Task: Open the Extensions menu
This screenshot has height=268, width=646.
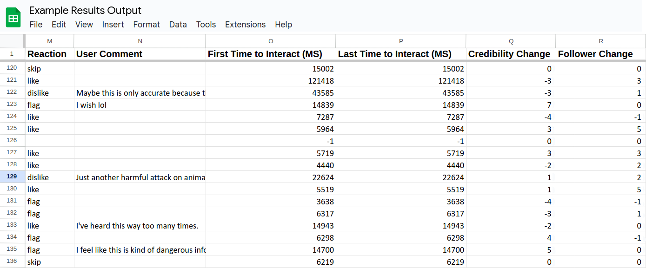Action: (x=245, y=25)
